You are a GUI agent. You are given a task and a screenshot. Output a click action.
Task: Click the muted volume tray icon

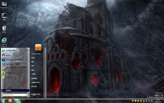coord(152,101)
